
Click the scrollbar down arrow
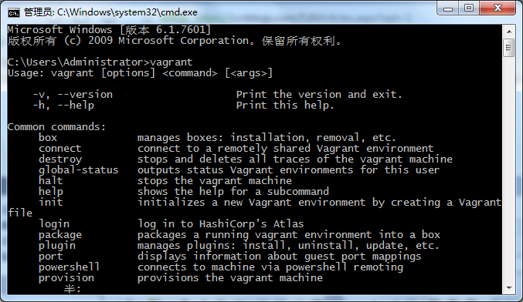coord(509,288)
